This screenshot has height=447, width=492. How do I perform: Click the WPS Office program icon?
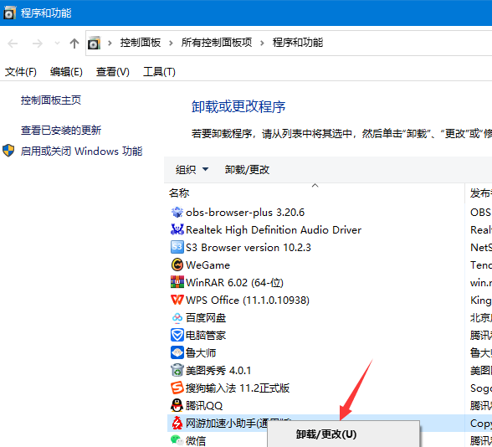click(x=177, y=300)
